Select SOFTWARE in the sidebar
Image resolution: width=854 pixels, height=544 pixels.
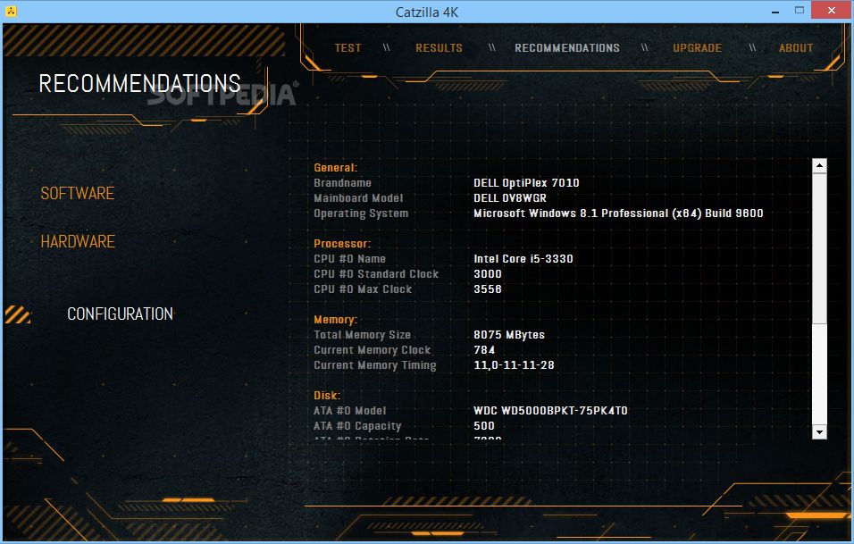(78, 193)
